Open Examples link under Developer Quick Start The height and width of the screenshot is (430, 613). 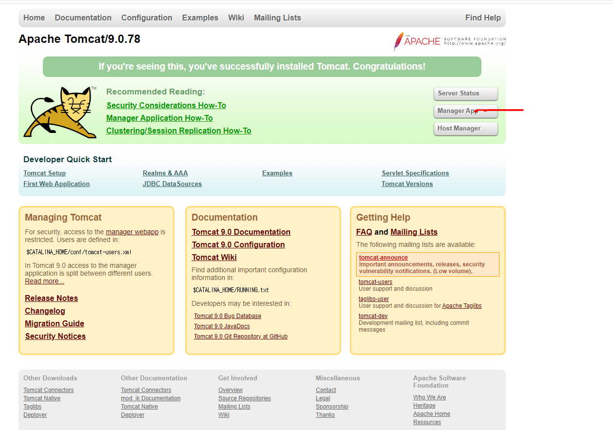(x=277, y=173)
